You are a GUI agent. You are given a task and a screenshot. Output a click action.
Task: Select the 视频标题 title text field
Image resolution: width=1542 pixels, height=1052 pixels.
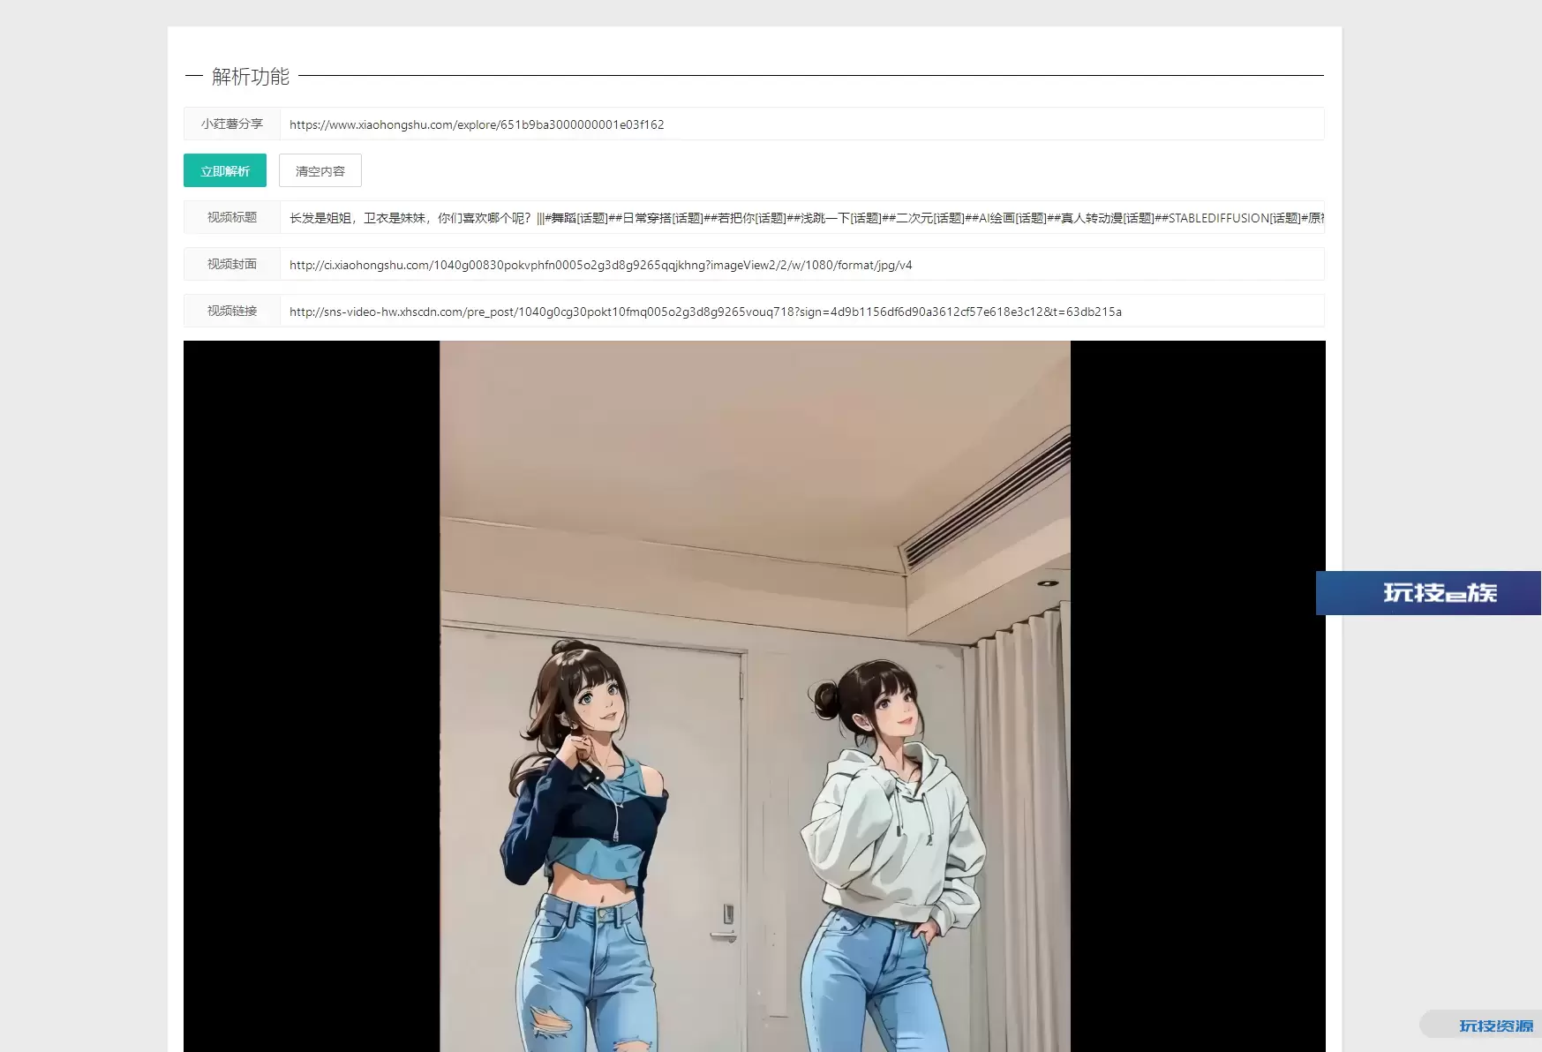801,217
